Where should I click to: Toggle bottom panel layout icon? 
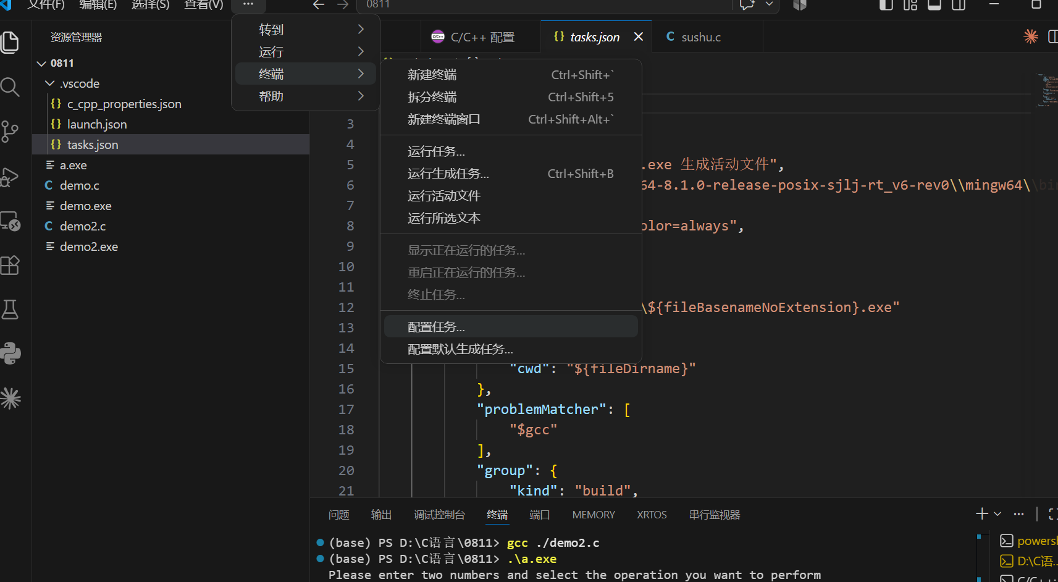[x=934, y=5]
